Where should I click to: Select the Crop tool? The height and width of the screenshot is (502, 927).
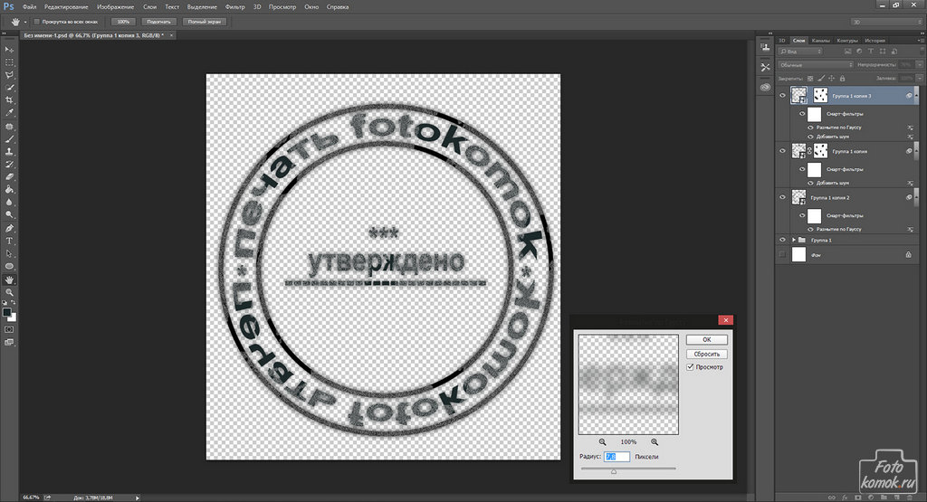tap(9, 100)
